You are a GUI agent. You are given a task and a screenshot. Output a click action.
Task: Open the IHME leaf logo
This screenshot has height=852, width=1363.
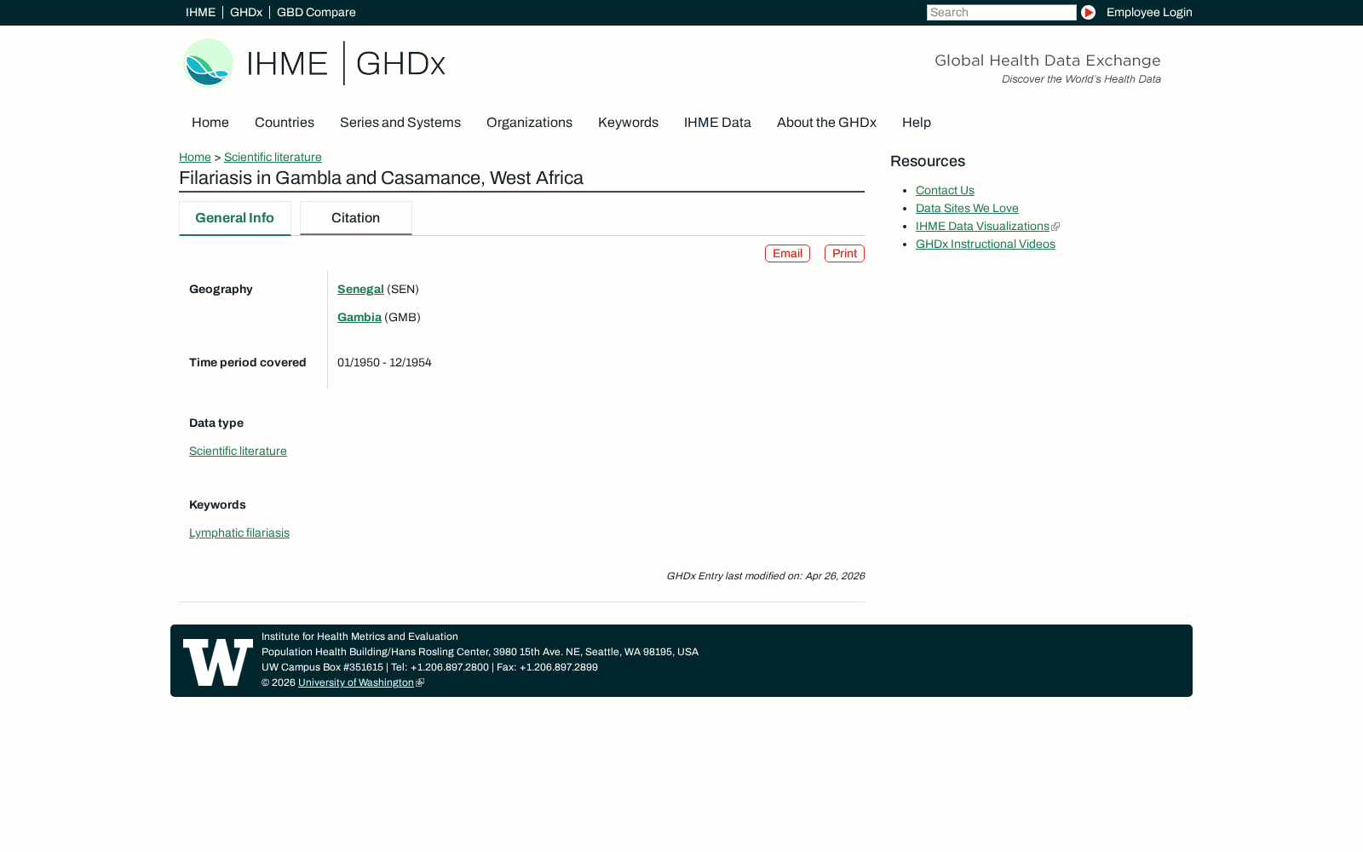tap(209, 63)
